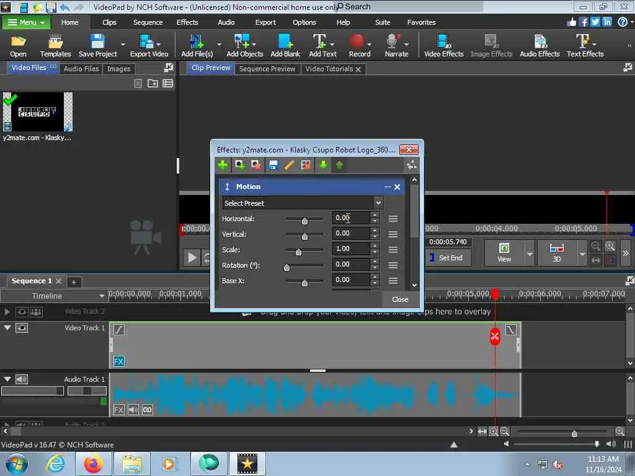The height and width of the screenshot is (476, 635).
Task: Open the Narrate microphone tool
Action: (x=396, y=46)
